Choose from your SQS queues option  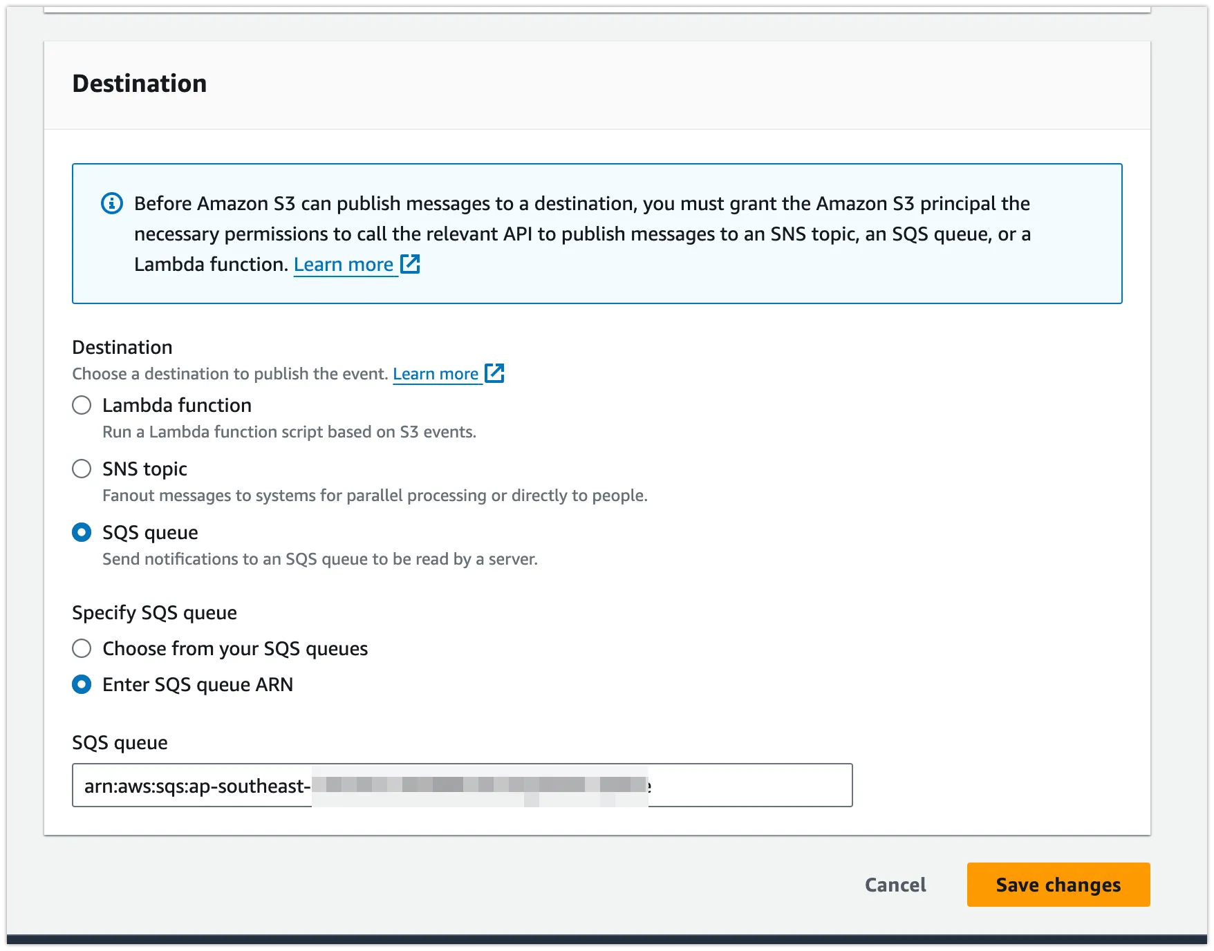tap(82, 648)
